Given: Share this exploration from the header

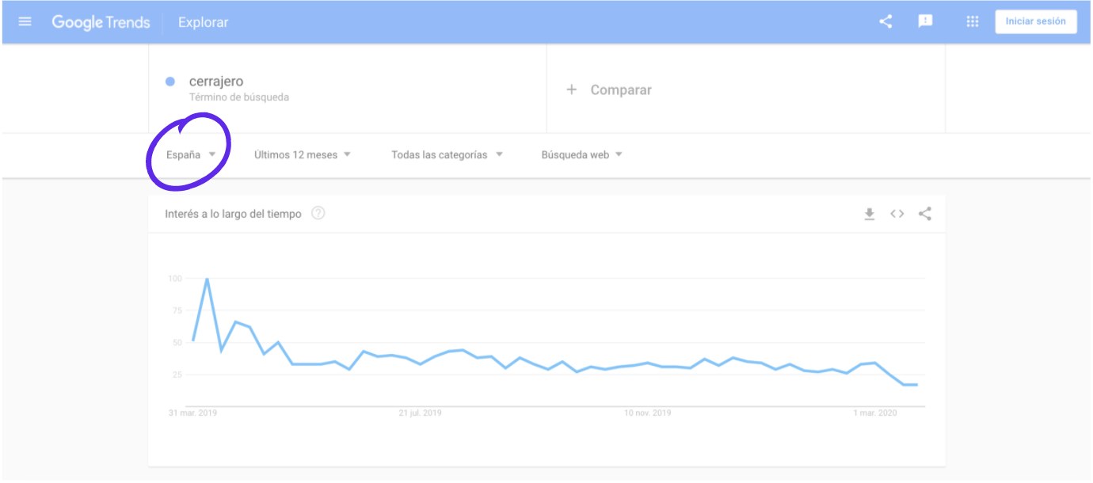Looking at the screenshot, I should click(x=885, y=22).
